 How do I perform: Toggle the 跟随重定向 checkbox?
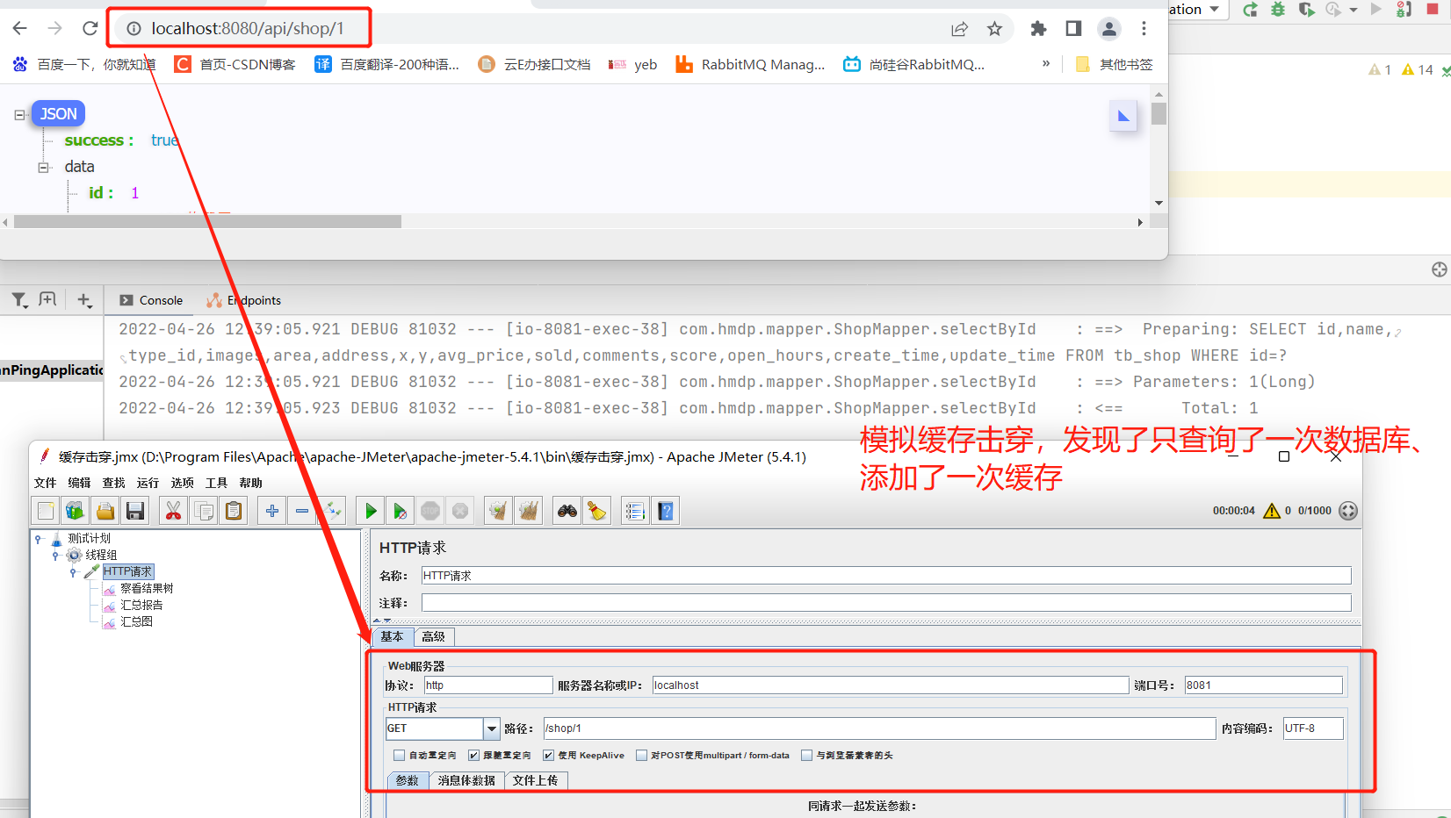coord(474,755)
